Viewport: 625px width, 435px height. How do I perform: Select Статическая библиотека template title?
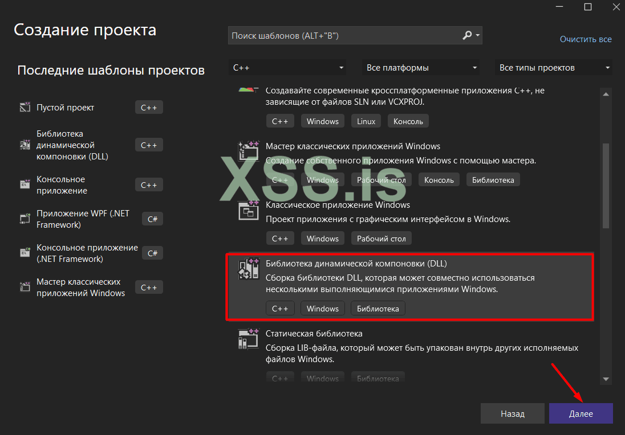pyautogui.click(x=314, y=334)
